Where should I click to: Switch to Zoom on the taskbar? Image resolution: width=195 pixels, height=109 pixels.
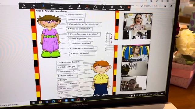[66, 101]
